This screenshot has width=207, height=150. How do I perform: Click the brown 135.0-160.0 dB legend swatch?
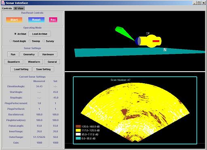pyautogui.click(x=78, y=126)
